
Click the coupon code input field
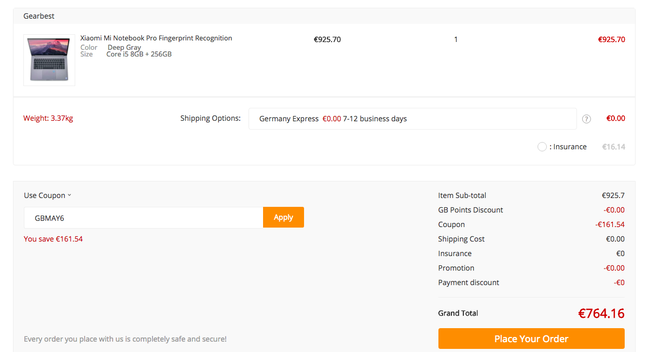(x=143, y=218)
